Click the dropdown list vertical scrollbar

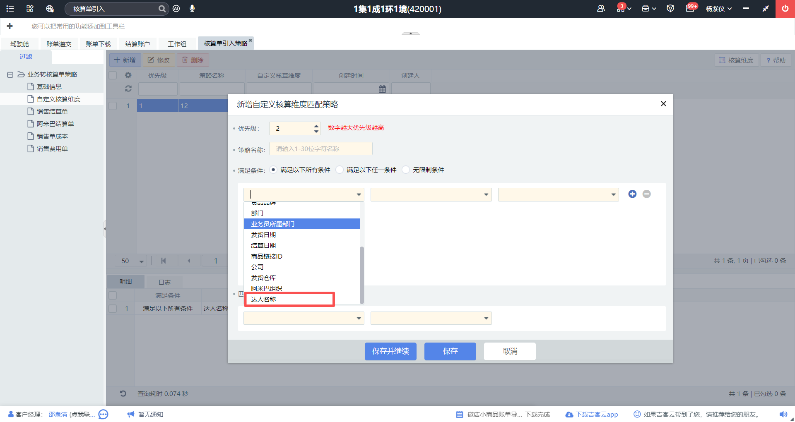click(x=361, y=274)
